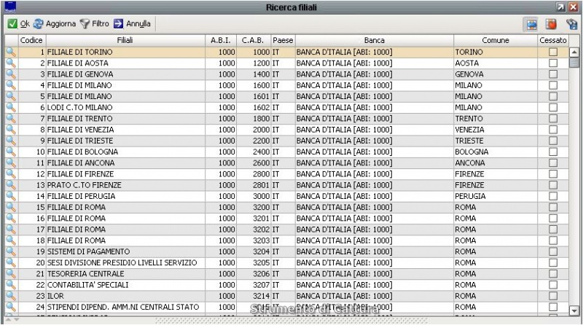Open magnifier icon for FILIALE DI TRENTO row
The height and width of the screenshot is (325, 583).
coord(11,119)
